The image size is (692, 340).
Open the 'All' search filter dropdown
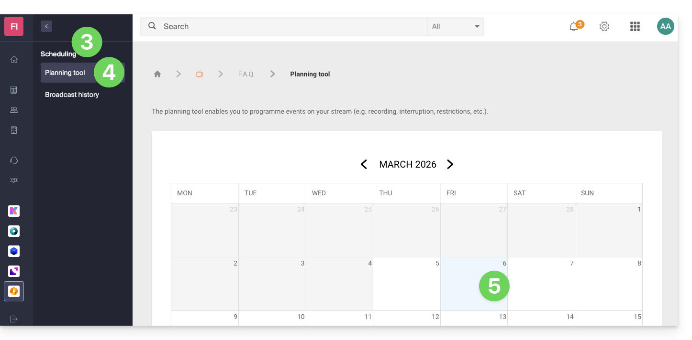[455, 27]
